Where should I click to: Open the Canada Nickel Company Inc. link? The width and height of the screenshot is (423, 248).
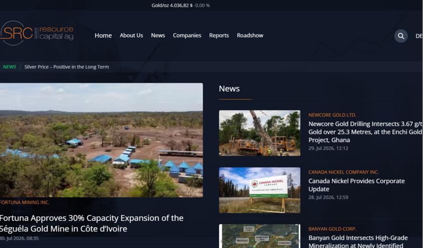[344, 172]
